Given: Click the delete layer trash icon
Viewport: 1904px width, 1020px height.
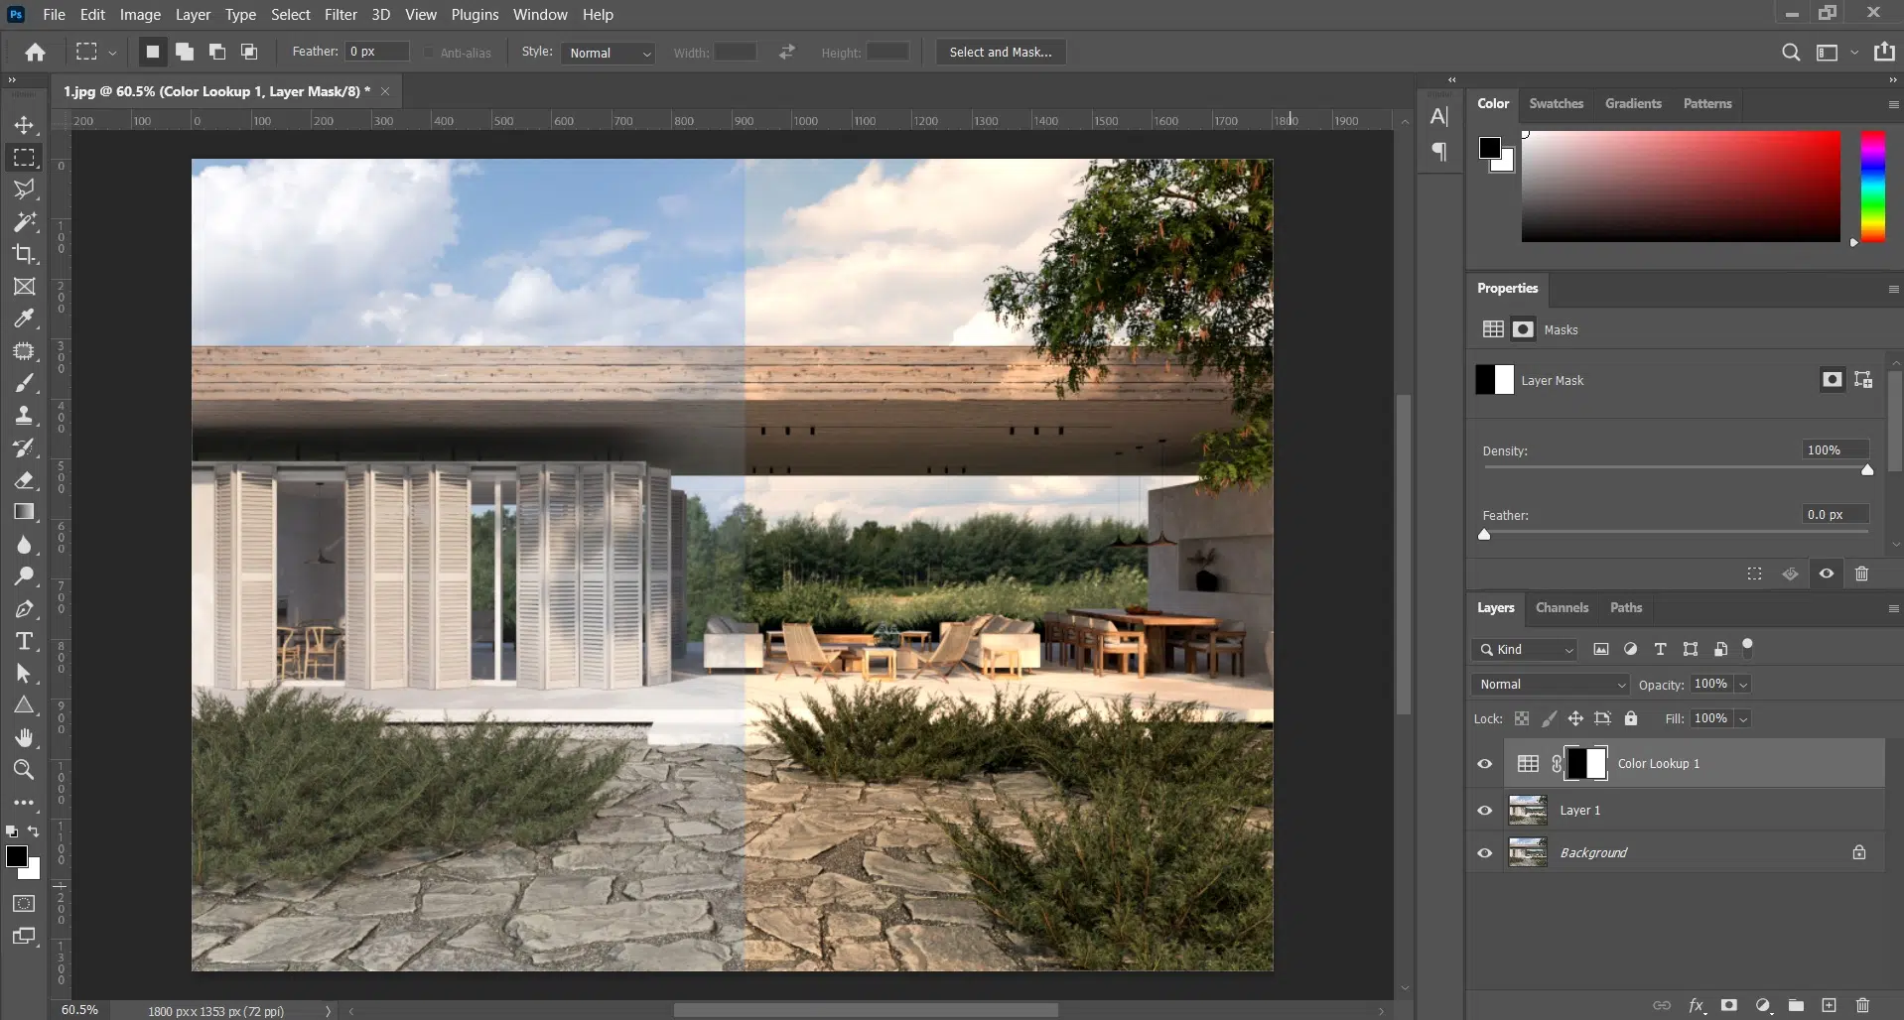Looking at the screenshot, I should tap(1862, 1005).
